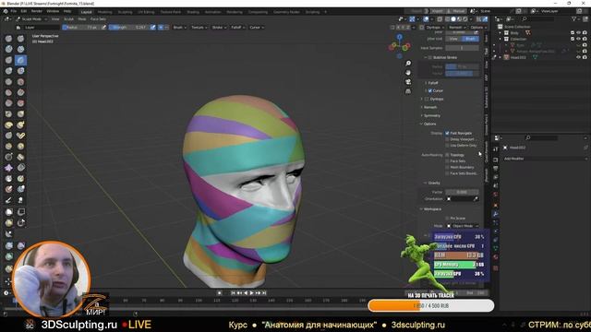Open the File menu

[14, 12]
